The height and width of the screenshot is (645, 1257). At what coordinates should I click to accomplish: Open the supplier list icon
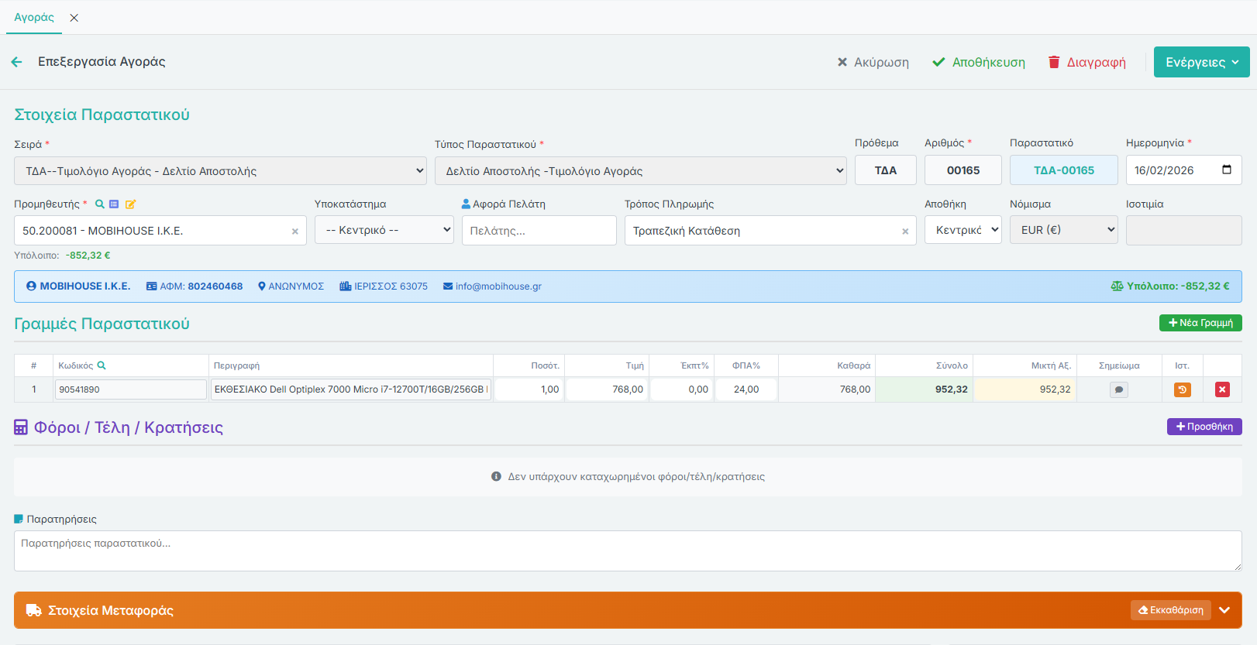click(114, 204)
